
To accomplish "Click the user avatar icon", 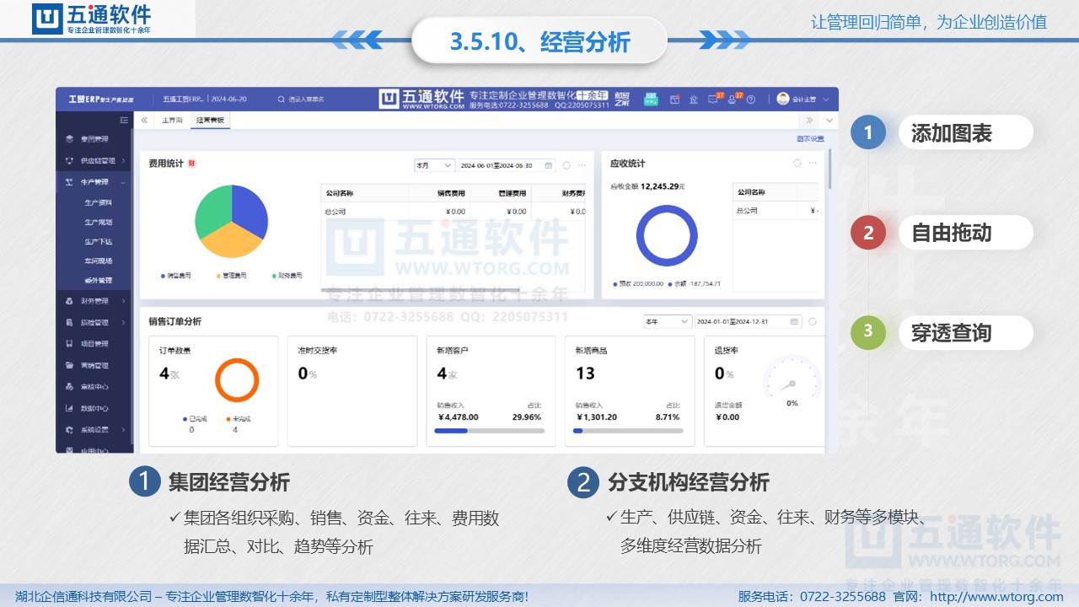I will 783,99.
